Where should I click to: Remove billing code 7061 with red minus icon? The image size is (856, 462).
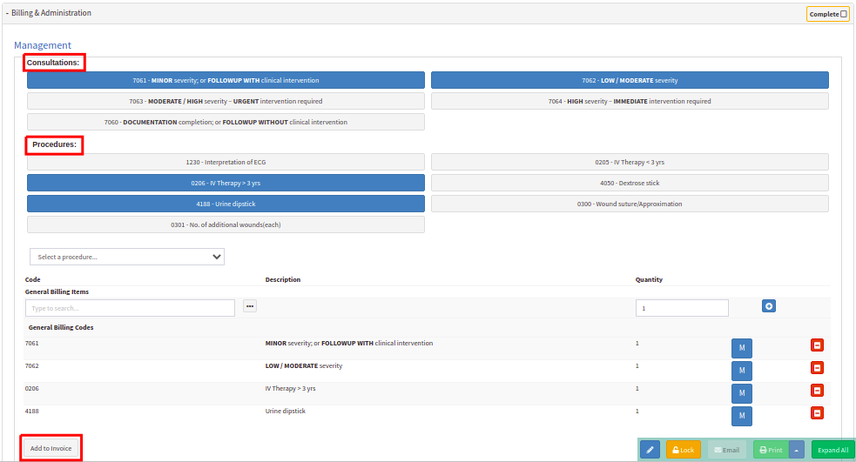click(817, 345)
